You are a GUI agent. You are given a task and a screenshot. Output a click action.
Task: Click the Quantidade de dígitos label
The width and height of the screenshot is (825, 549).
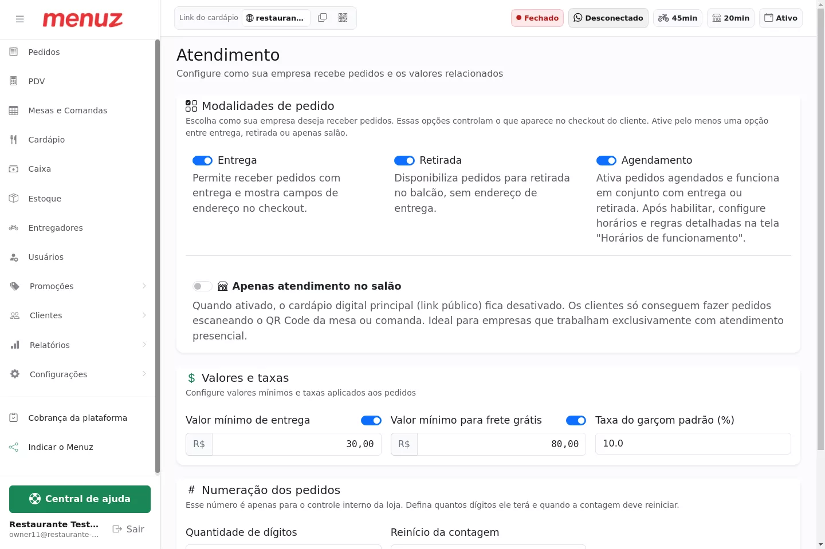(241, 532)
